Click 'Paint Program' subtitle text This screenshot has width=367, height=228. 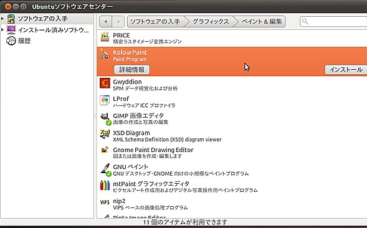(x=130, y=59)
